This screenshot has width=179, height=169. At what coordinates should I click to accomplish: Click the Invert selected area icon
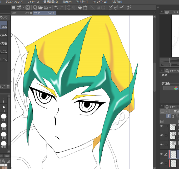[x=98, y=8]
